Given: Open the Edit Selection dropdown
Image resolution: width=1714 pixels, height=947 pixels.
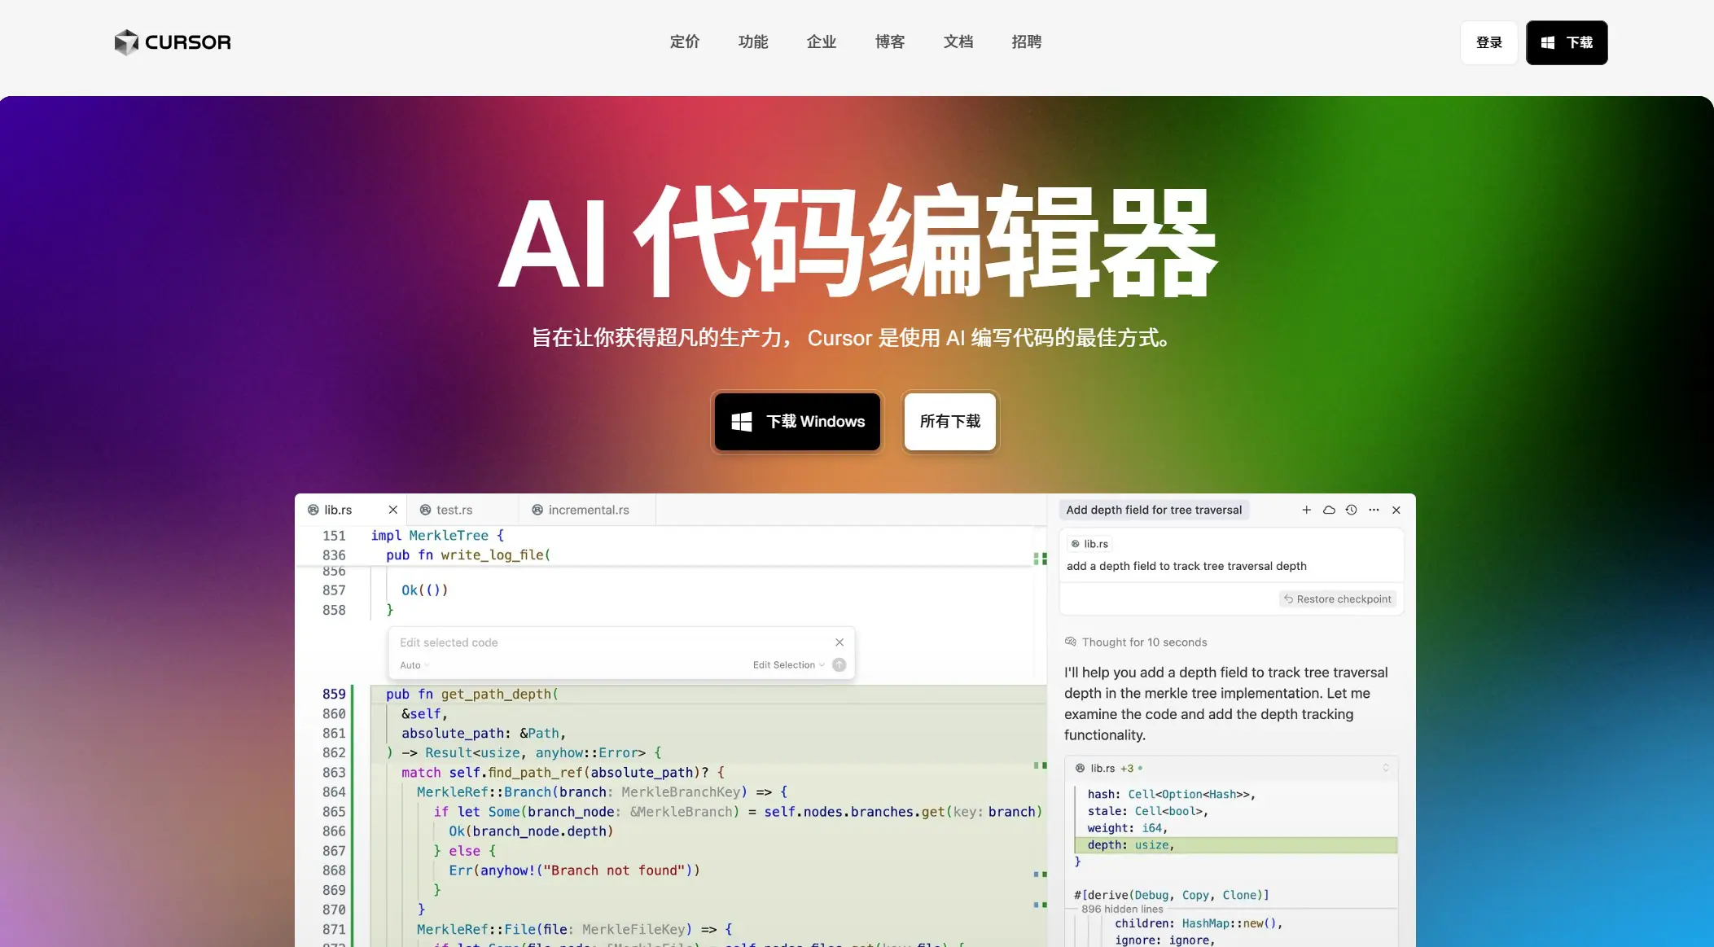Looking at the screenshot, I should point(789,665).
